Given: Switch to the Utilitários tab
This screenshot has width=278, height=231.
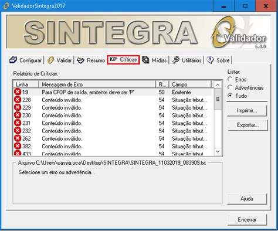Looking at the screenshot, I should (187, 60).
